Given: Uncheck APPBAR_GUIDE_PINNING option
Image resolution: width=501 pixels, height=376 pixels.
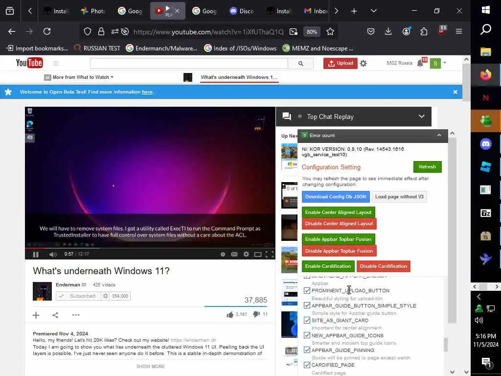Looking at the screenshot, I should [x=307, y=350].
